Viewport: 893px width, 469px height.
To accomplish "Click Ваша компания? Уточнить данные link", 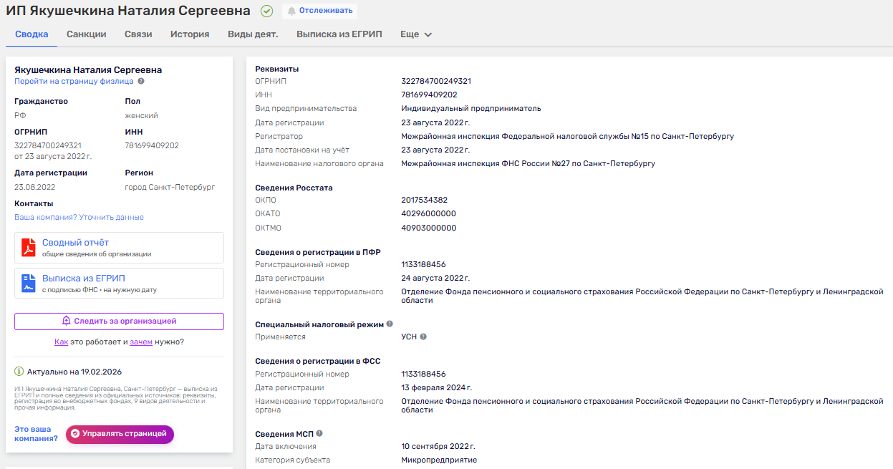I will pos(79,217).
